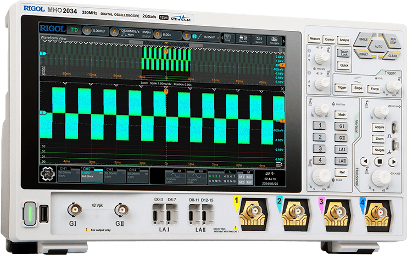Expand the toolbar with the right arrow
Screen dimensions: 407x255
click(x=283, y=41)
